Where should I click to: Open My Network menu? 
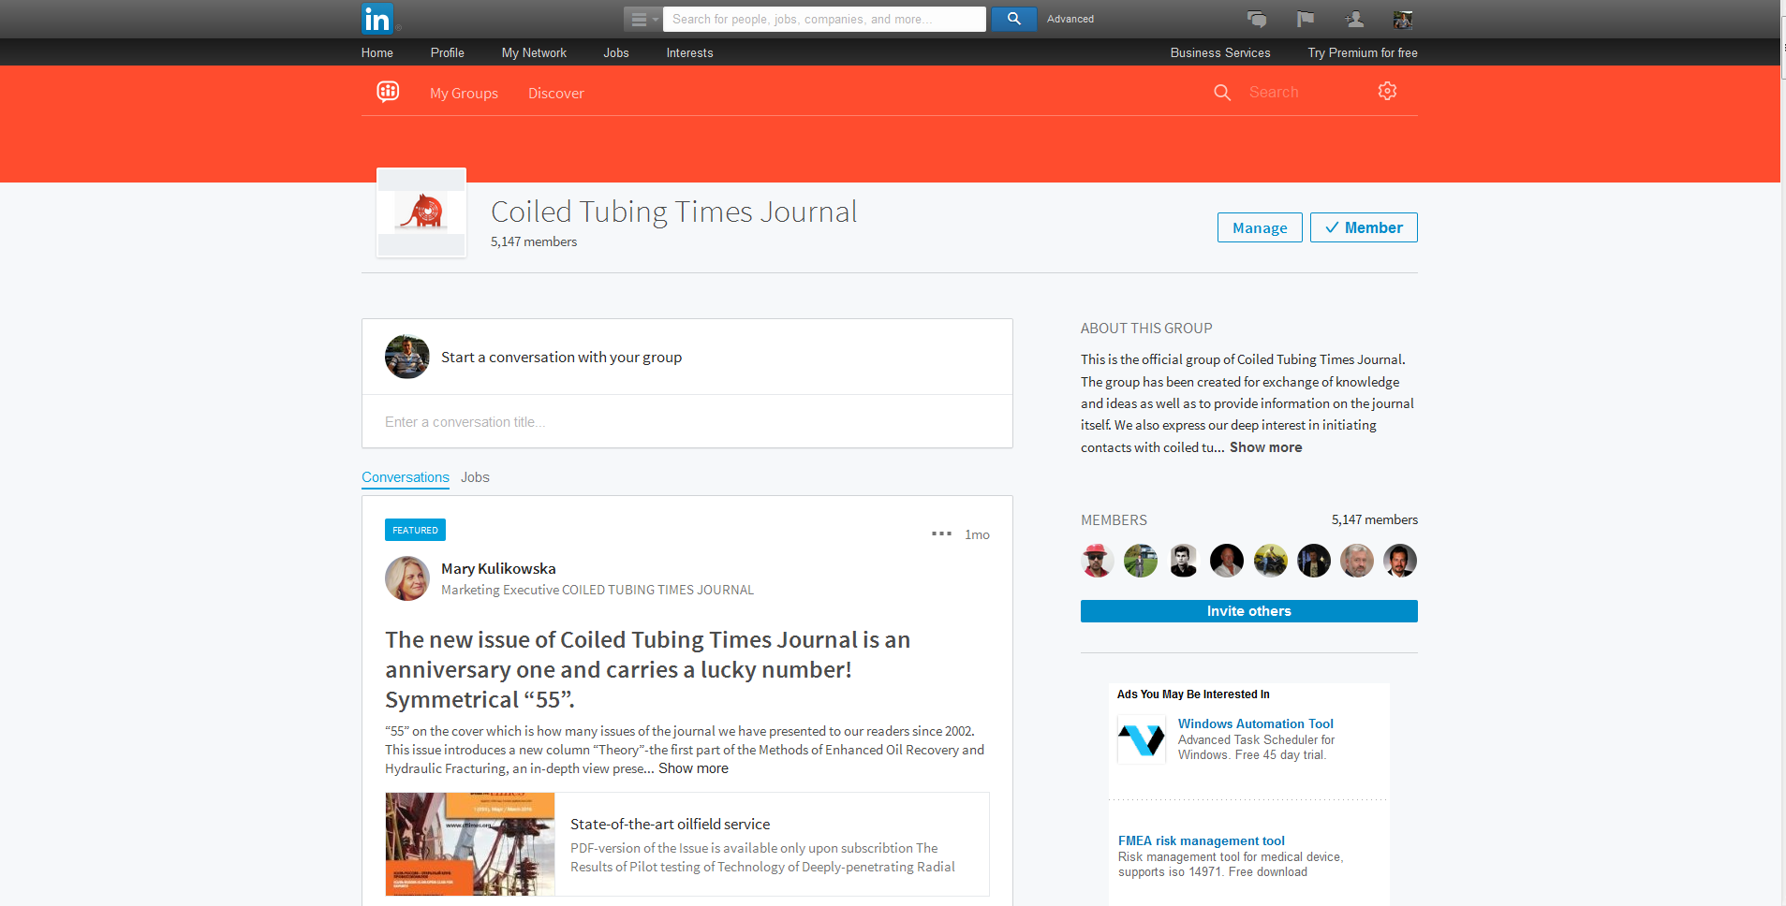(x=534, y=52)
